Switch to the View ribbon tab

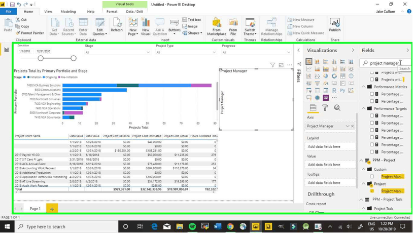point(48,12)
